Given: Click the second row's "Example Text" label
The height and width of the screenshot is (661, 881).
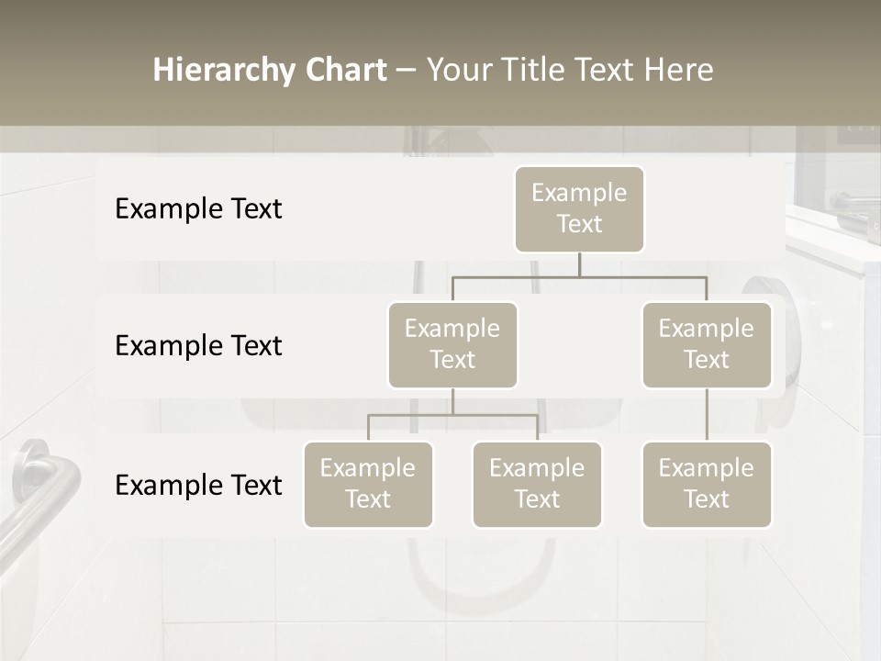Looking at the screenshot, I should point(198,346).
